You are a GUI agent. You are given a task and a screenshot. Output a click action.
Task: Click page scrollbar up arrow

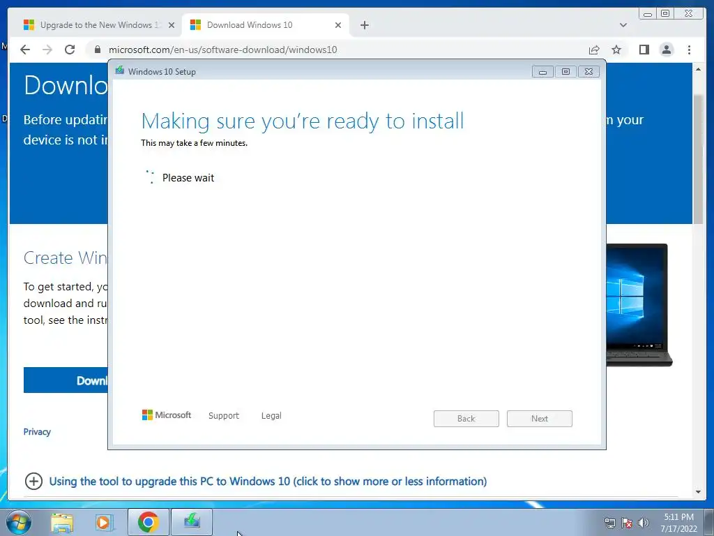(698, 69)
